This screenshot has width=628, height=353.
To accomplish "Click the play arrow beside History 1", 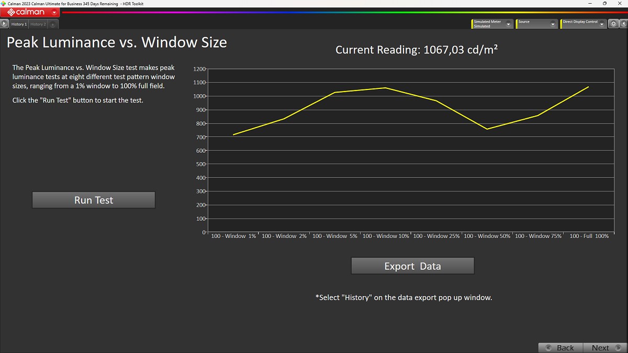I will [x=4, y=24].
